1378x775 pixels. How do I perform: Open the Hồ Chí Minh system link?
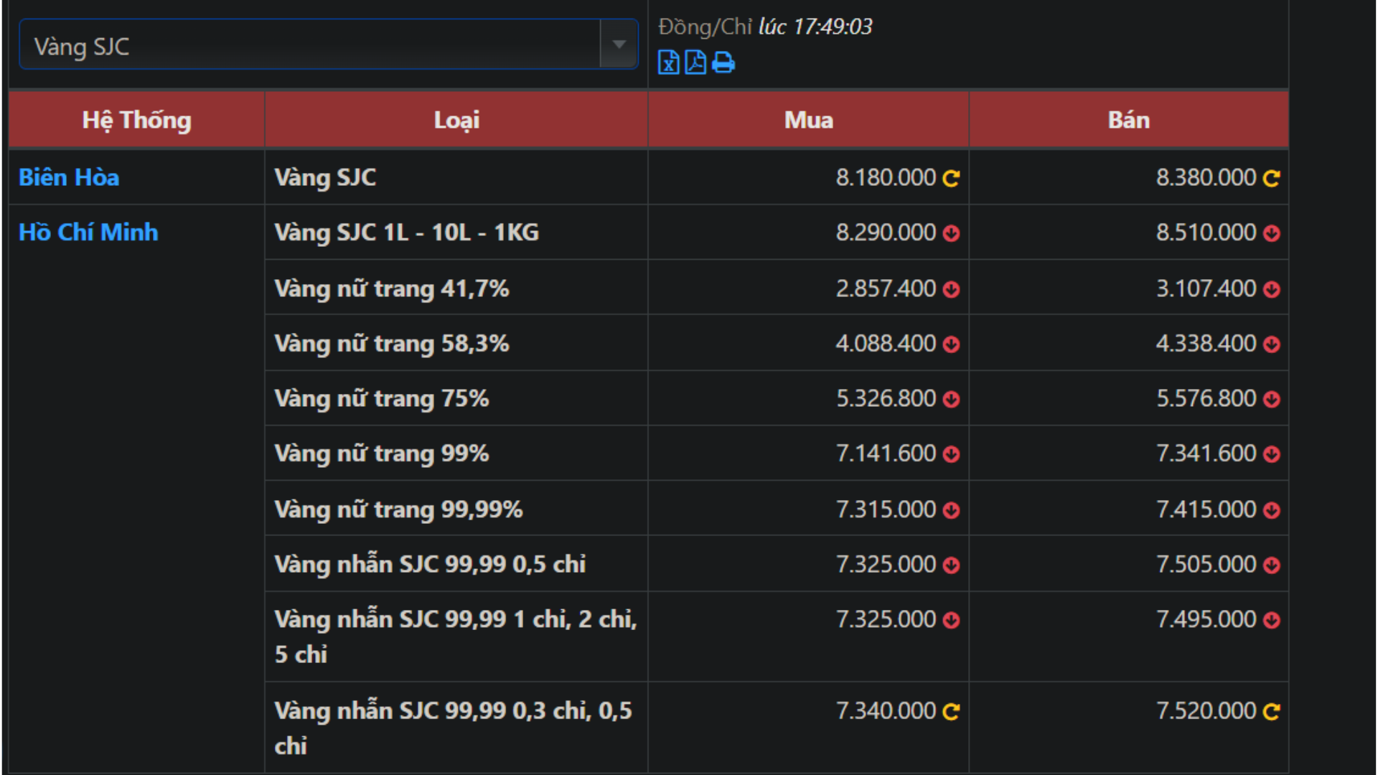88,232
